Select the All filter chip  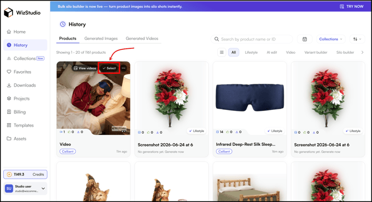coord(234,52)
